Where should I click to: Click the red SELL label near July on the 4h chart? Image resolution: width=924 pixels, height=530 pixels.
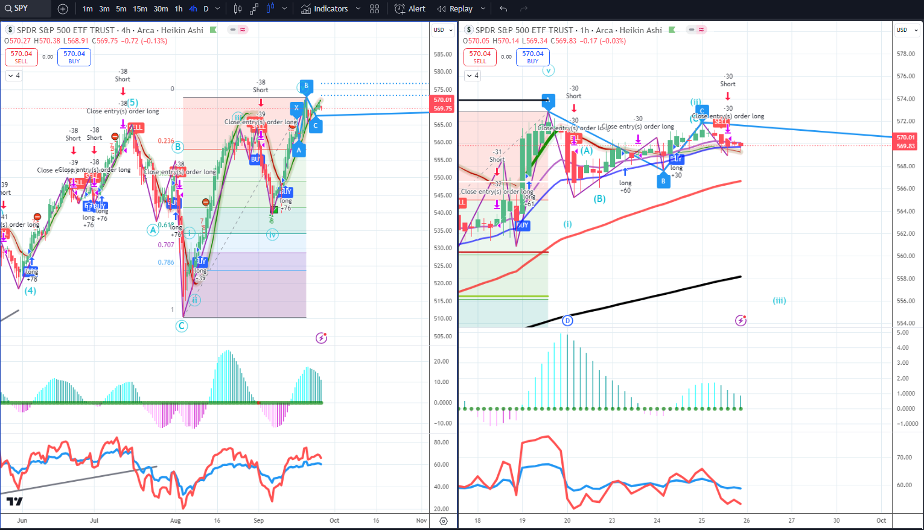click(x=136, y=127)
